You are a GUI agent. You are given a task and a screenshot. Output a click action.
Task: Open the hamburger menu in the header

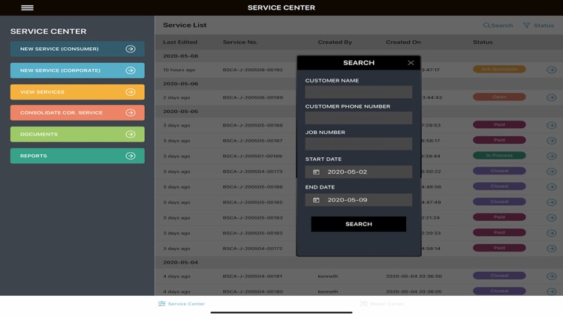(27, 7)
